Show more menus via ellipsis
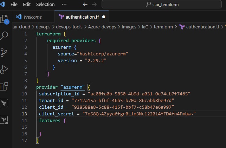Image resolution: width=226 pixels, height=148 pixels. click(64, 4)
